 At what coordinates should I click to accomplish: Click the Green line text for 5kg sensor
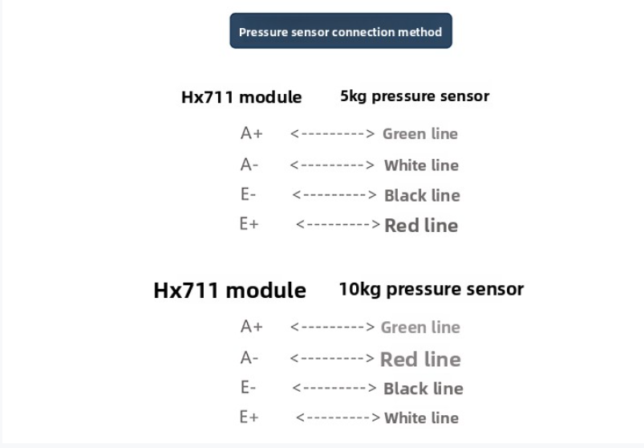420,134
